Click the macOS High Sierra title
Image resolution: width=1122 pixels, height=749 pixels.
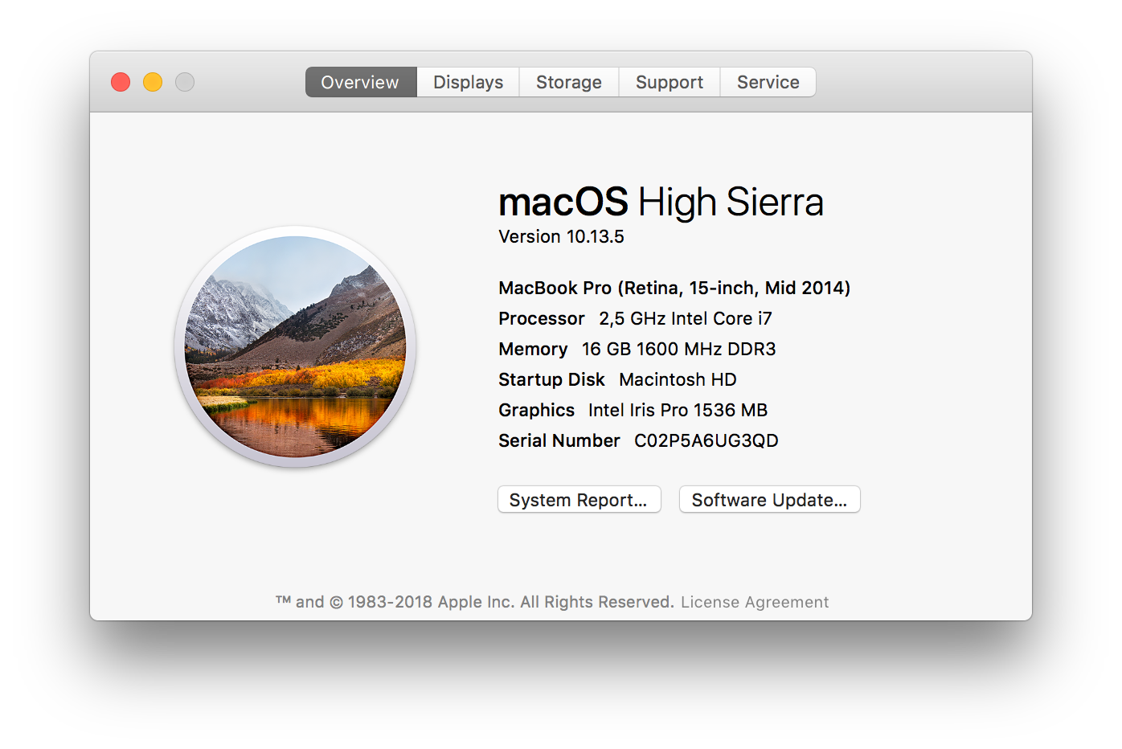[x=661, y=202]
